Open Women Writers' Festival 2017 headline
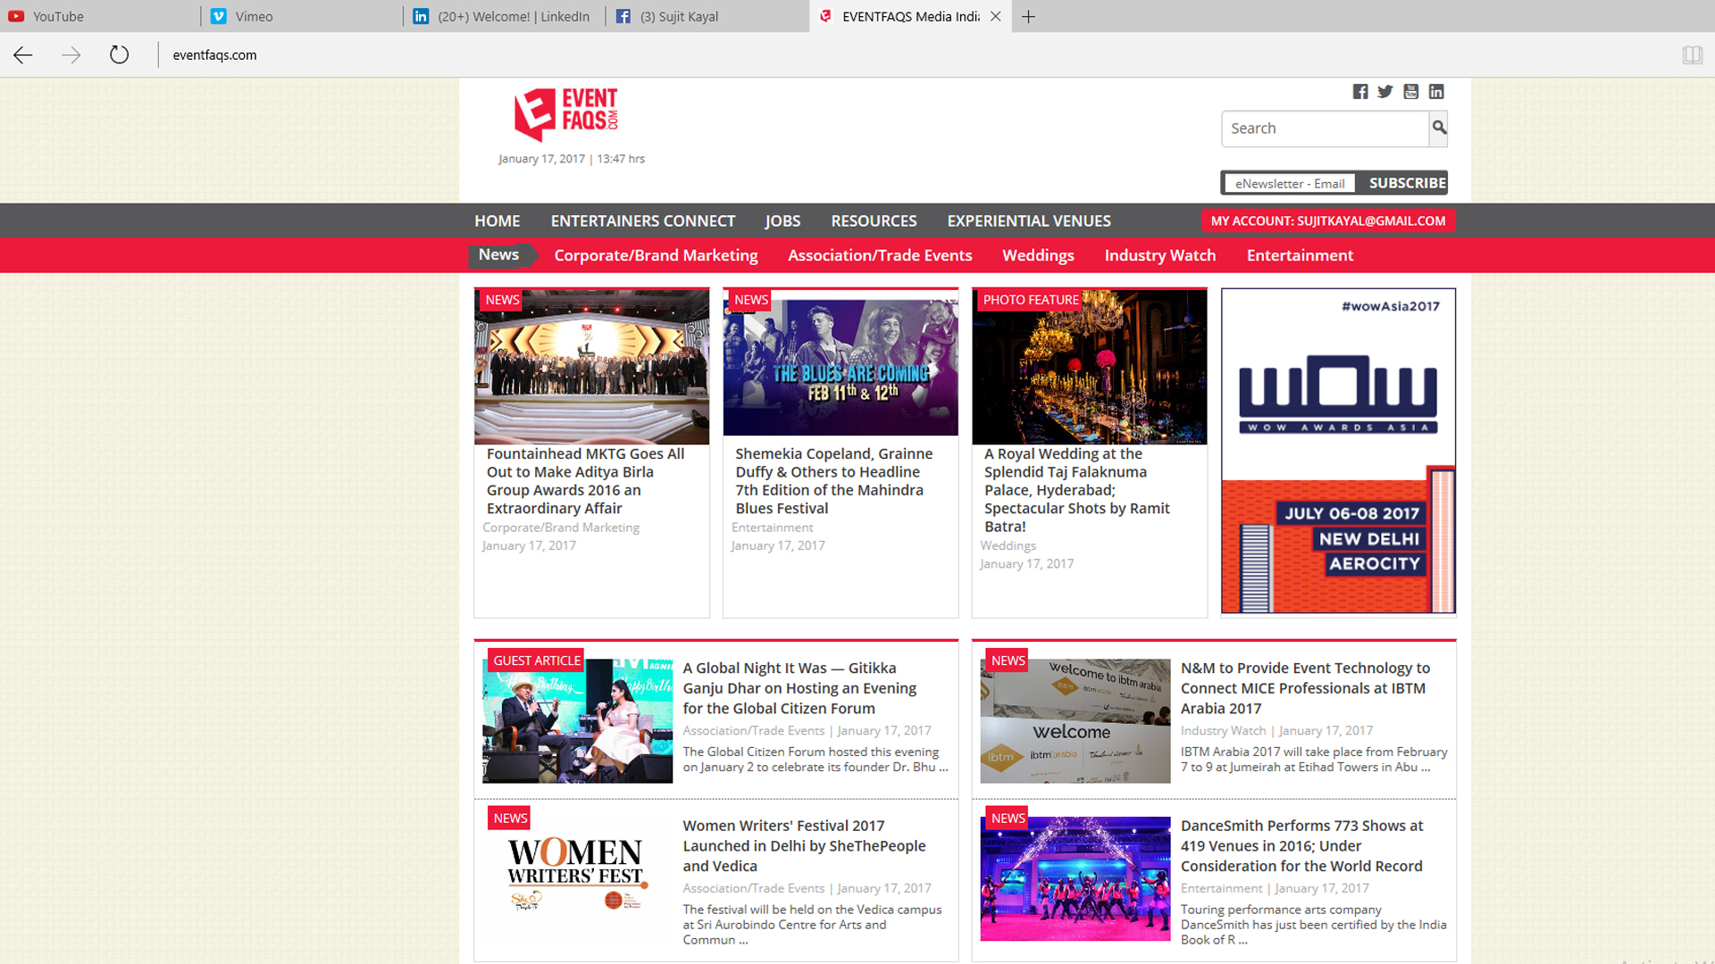Viewport: 1715px width, 964px height. tap(804, 846)
